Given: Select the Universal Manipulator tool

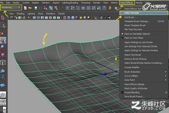Looking at the screenshot, I should click(3, 62).
